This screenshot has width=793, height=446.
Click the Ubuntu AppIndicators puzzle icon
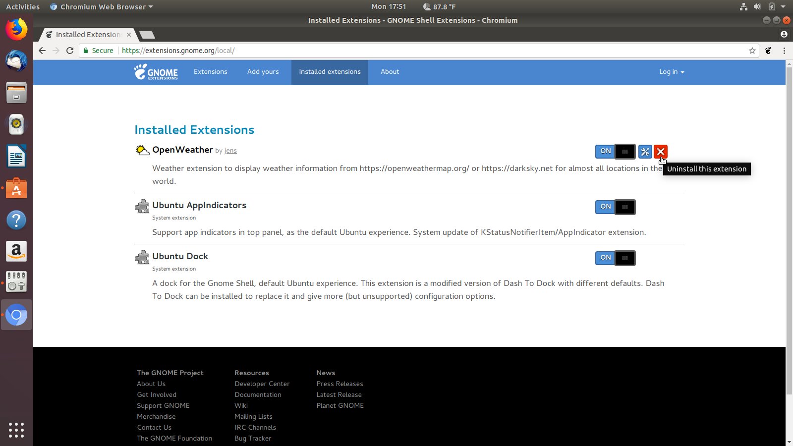point(142,206)
